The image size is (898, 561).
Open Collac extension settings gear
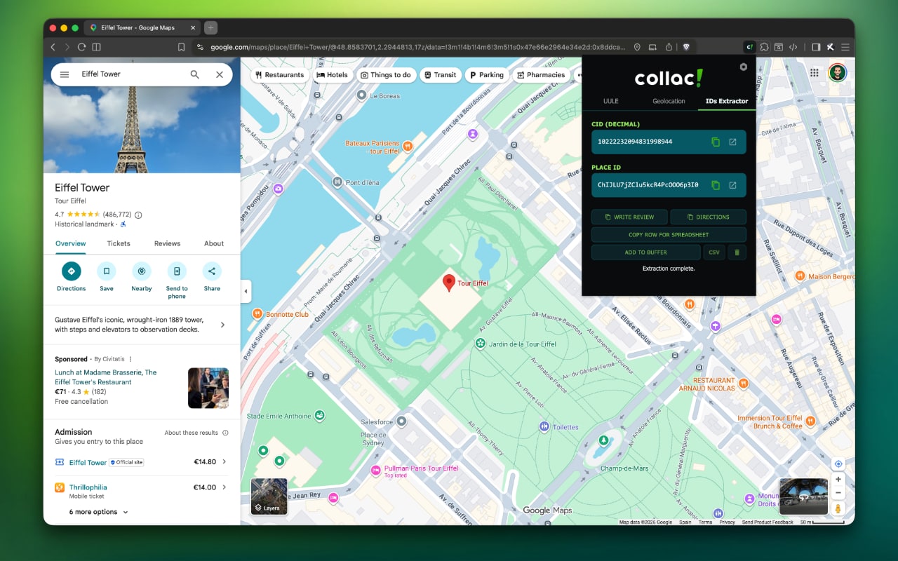(x=744, y=67)
